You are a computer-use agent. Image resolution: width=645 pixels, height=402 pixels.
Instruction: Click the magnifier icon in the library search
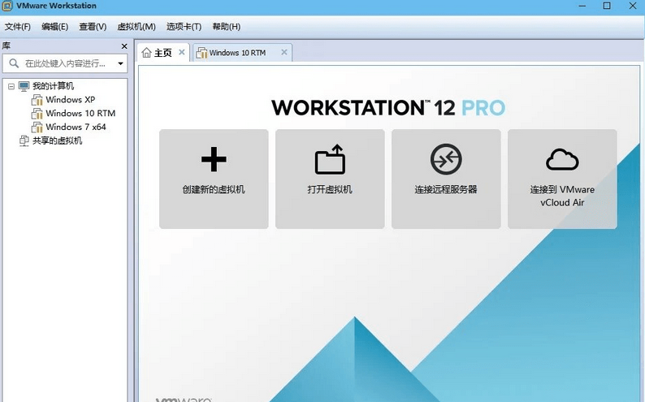(14, 63)
